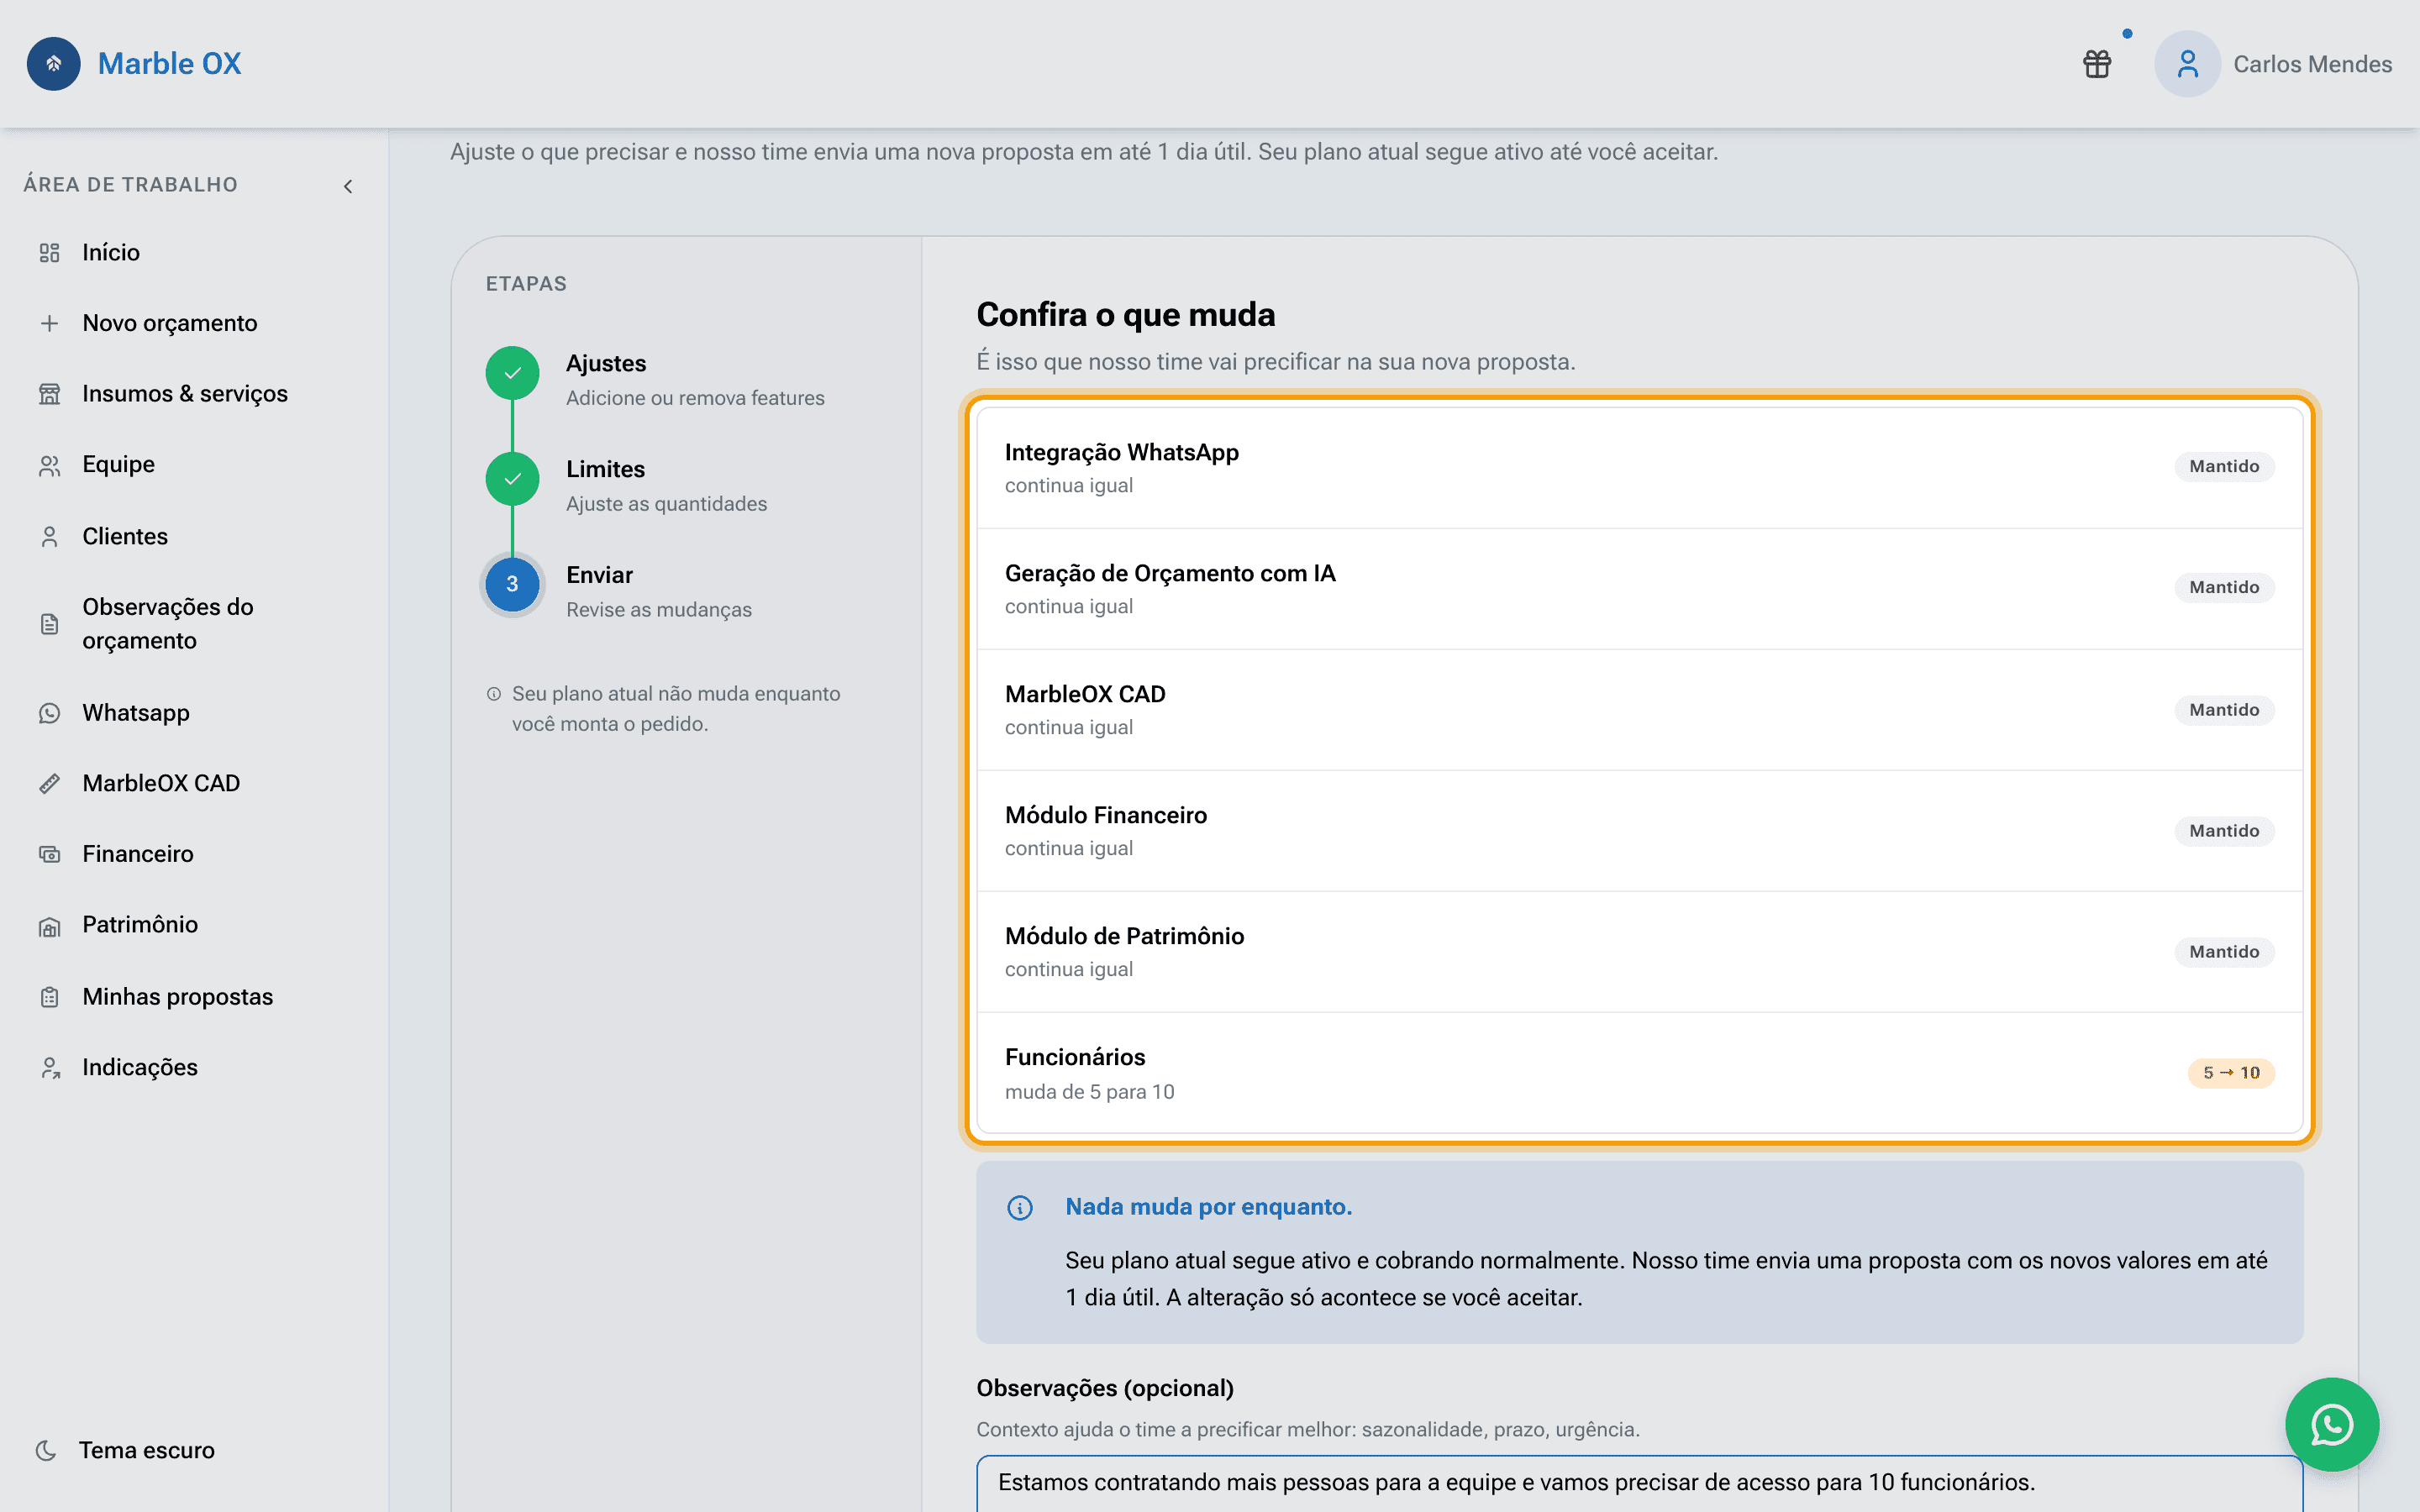The height and width of the screenshot is (1512, 2420).
Task: Click info icon beside plano atual note
Action: point(494,694)
